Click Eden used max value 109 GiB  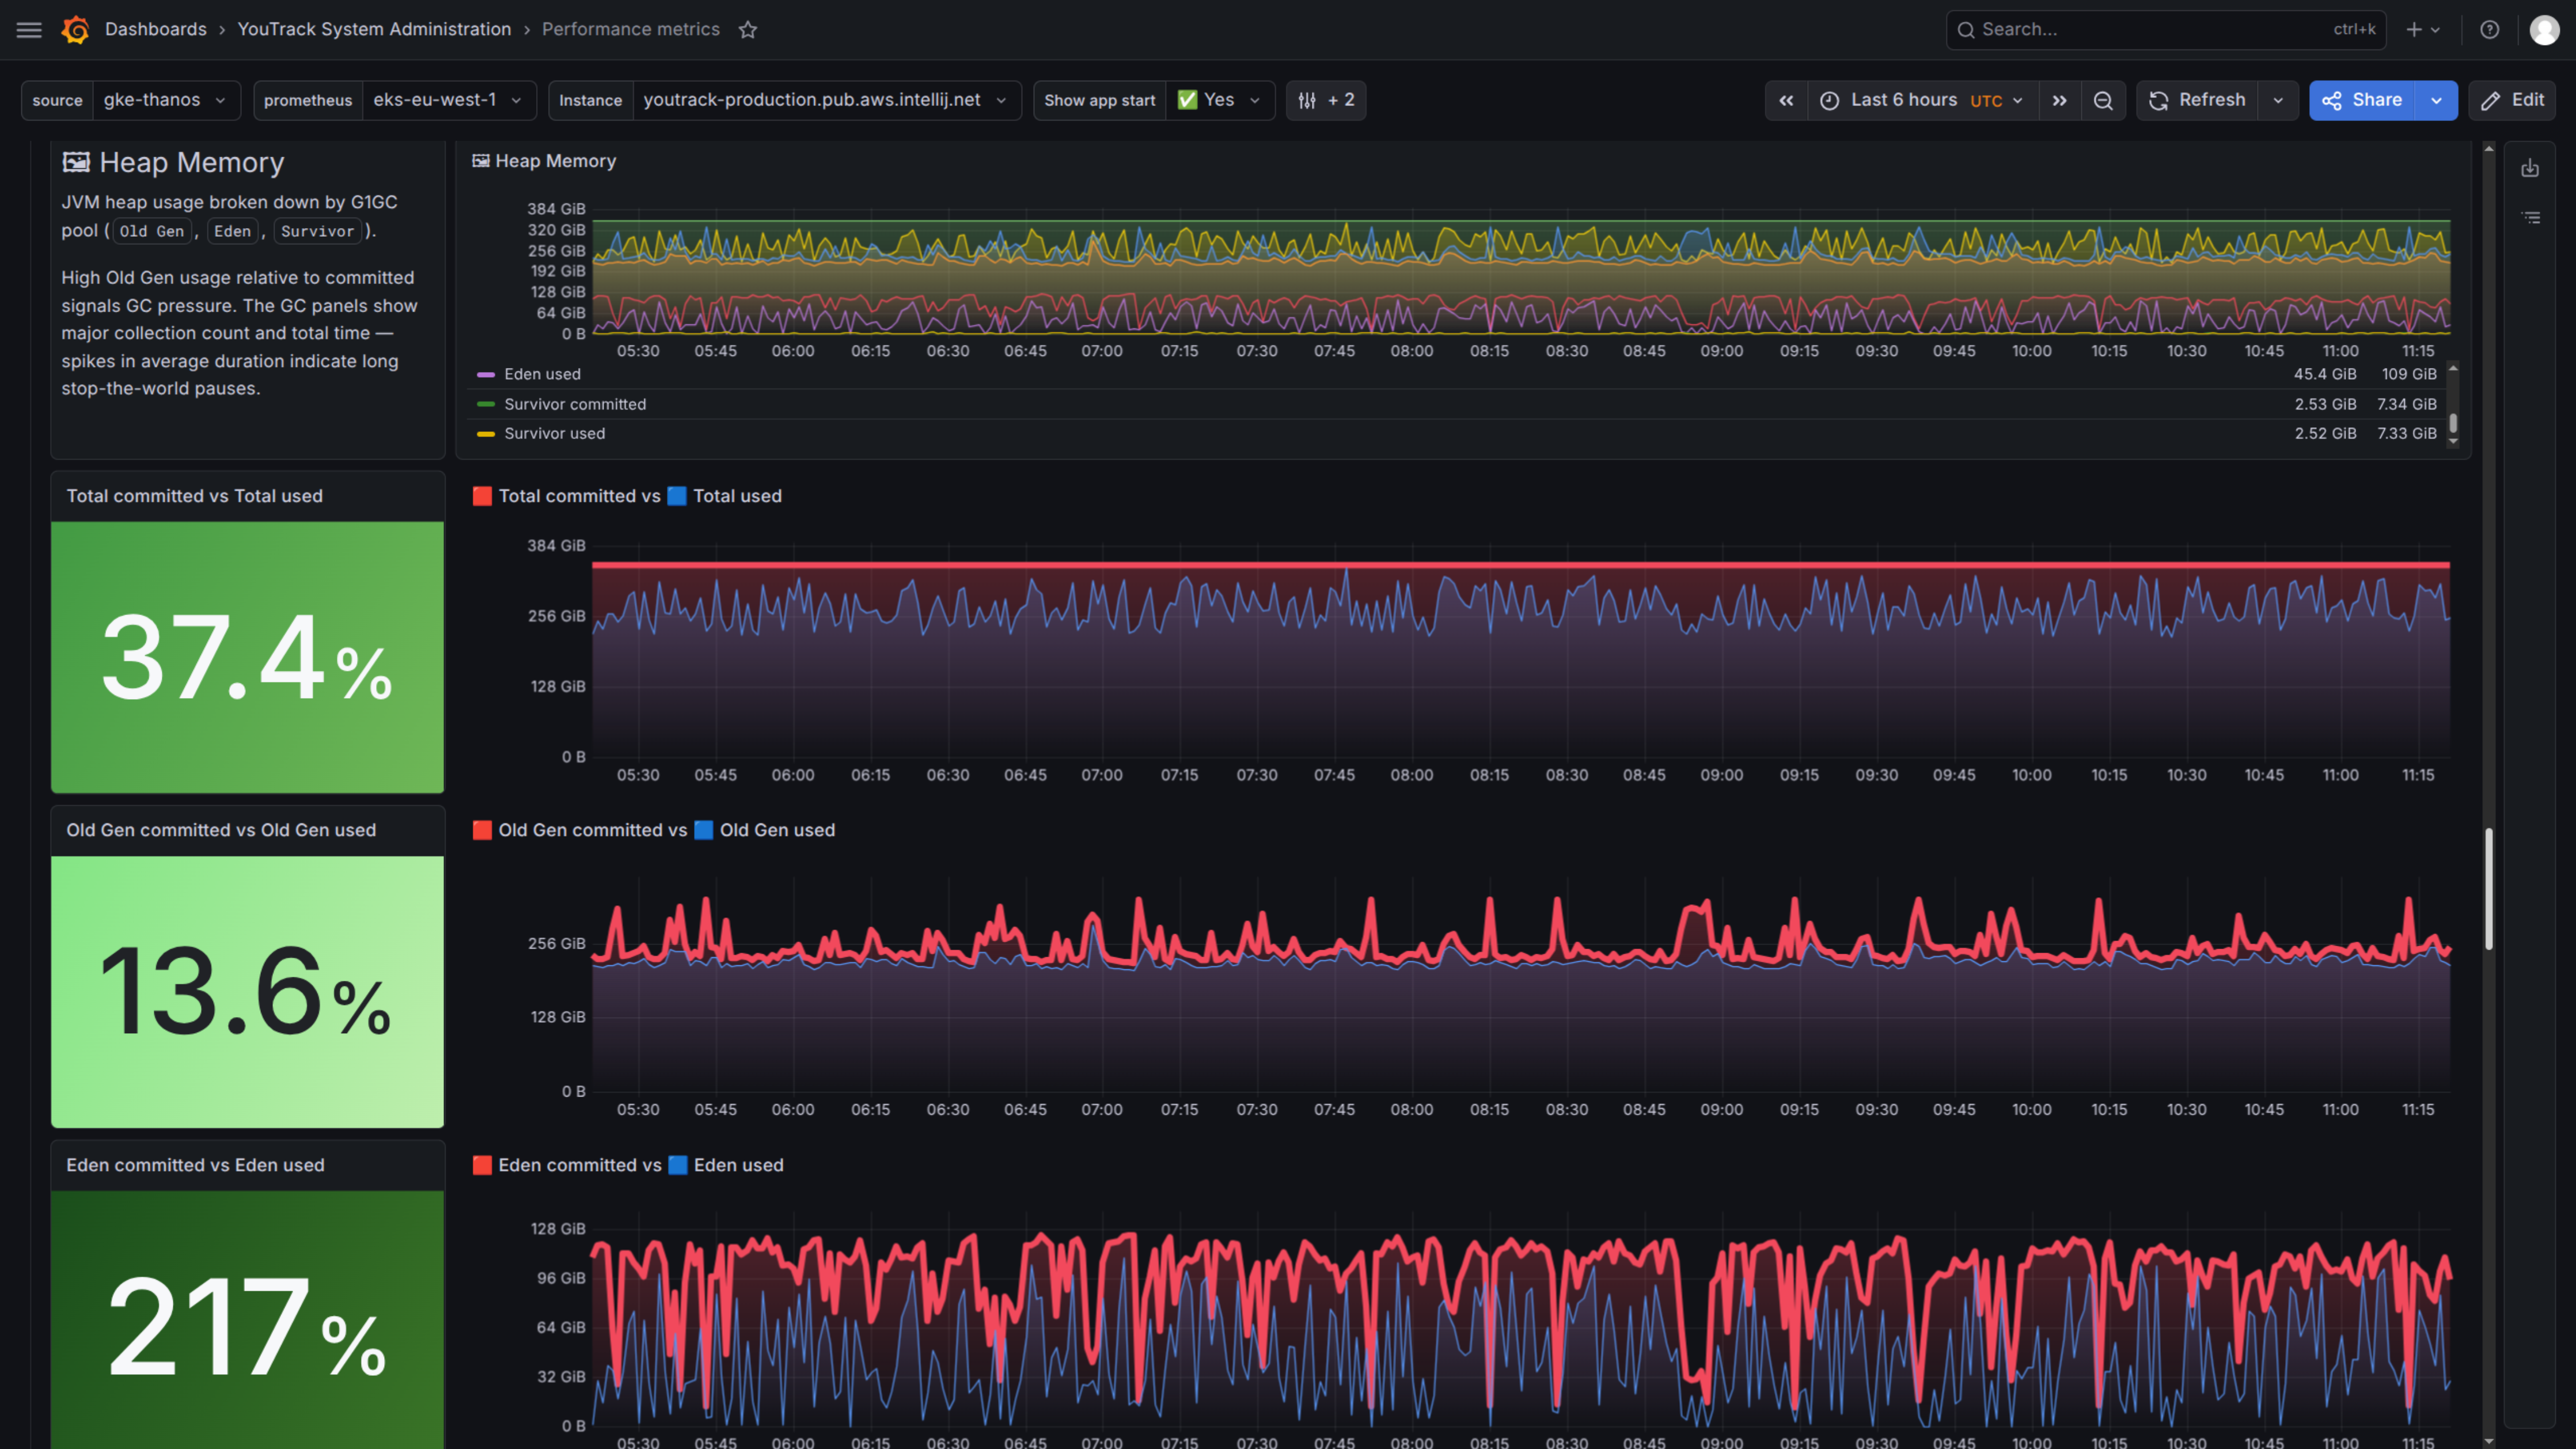click(x=2409, y=374)
